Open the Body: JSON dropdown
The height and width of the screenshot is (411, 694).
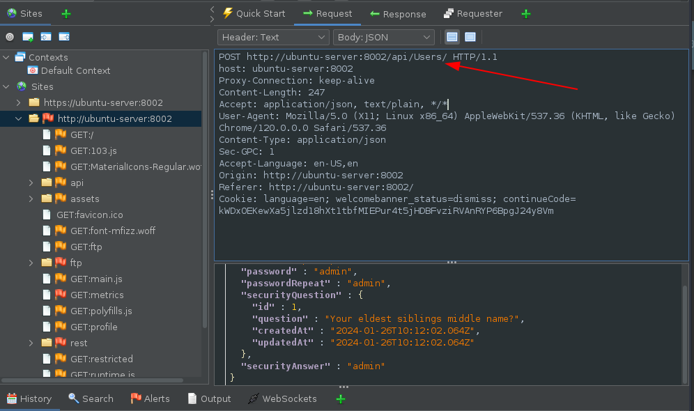click(x=384, y=37)
